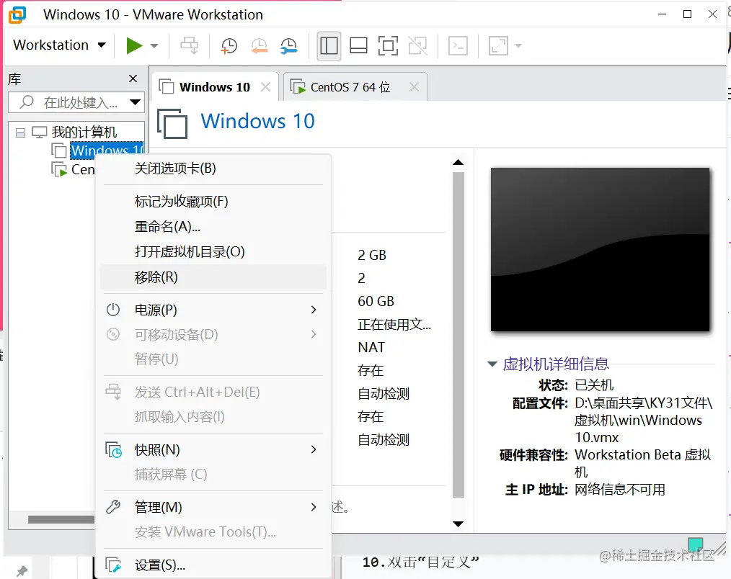This screenshot has width=731, height=579.
Task: Click the NAT network adapter value
Action: [371, 348]
